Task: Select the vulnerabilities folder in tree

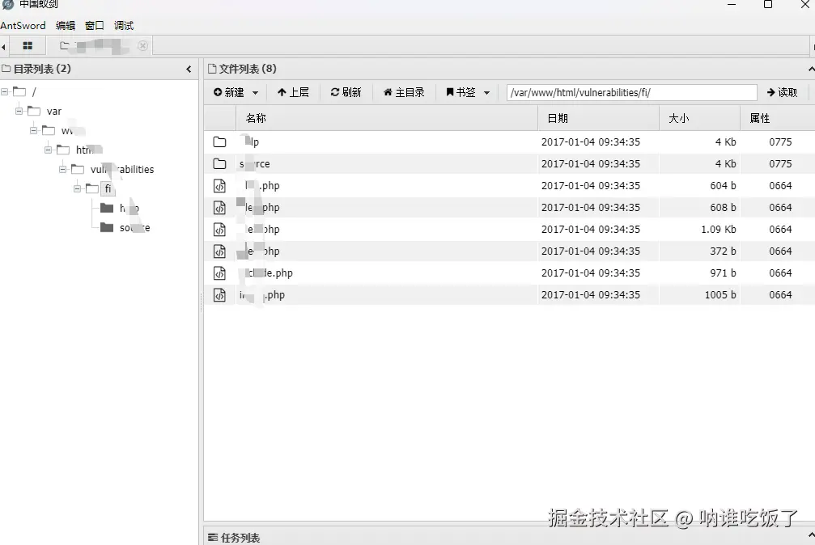Action: click(x=78, y=169)
